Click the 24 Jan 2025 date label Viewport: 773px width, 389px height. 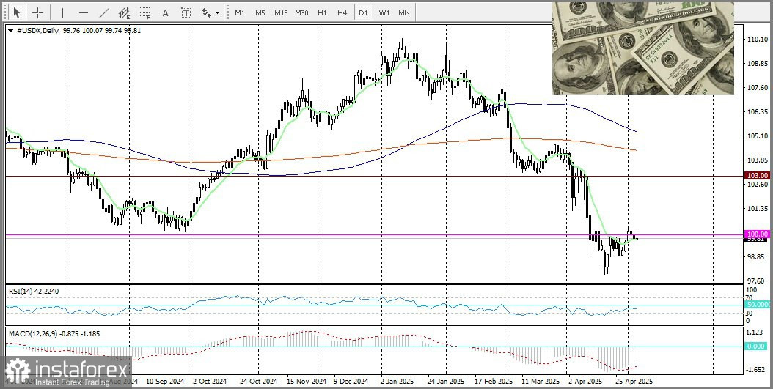(x=446, y=382)
